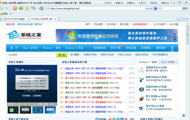Click the fourth slideshow thumbnail
This screenshot has width=190, height=120.
pyautogui.click(x=50, y=110)
